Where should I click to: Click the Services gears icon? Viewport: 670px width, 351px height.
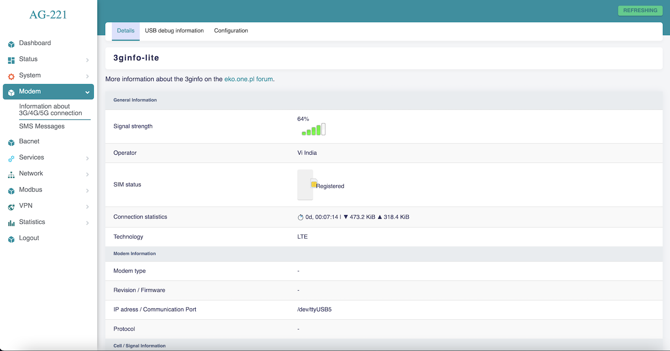[x=11, y=158]
